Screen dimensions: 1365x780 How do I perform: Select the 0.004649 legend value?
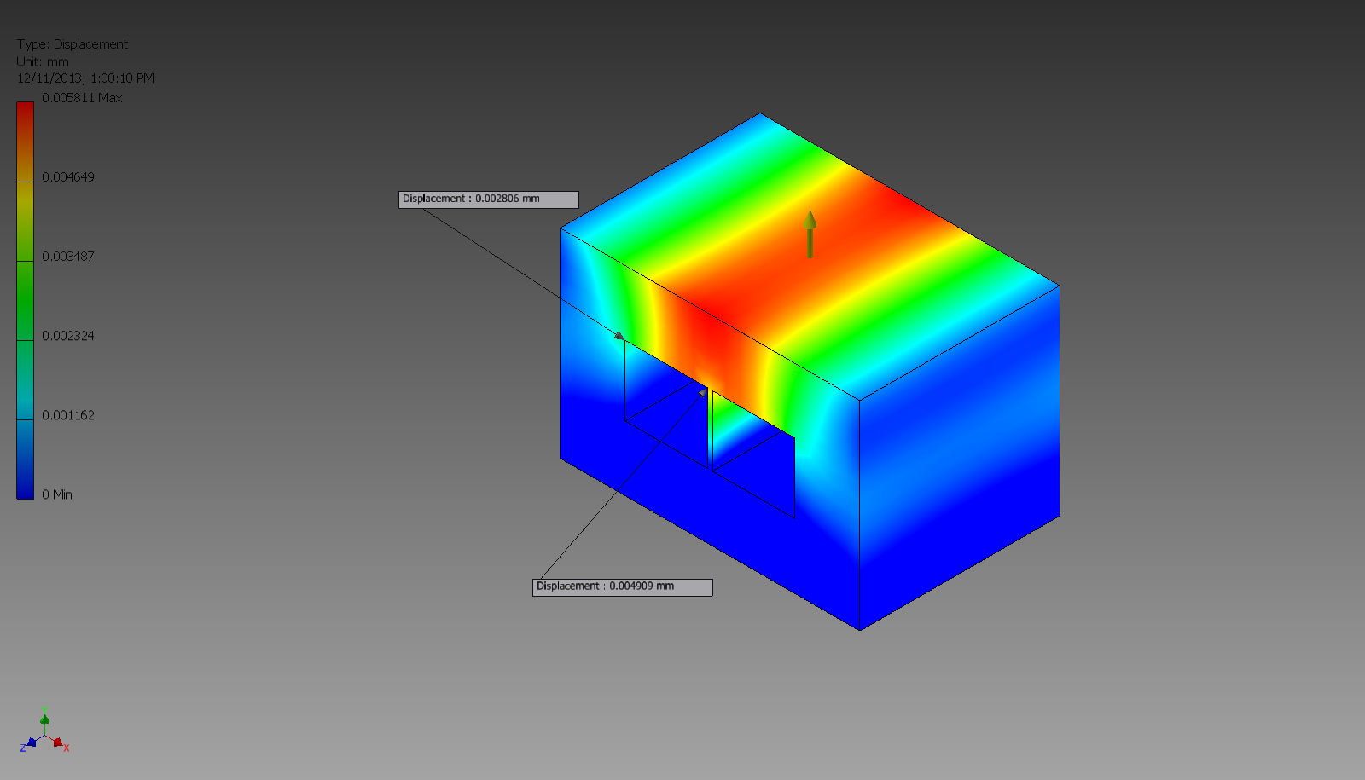[68, 177]
